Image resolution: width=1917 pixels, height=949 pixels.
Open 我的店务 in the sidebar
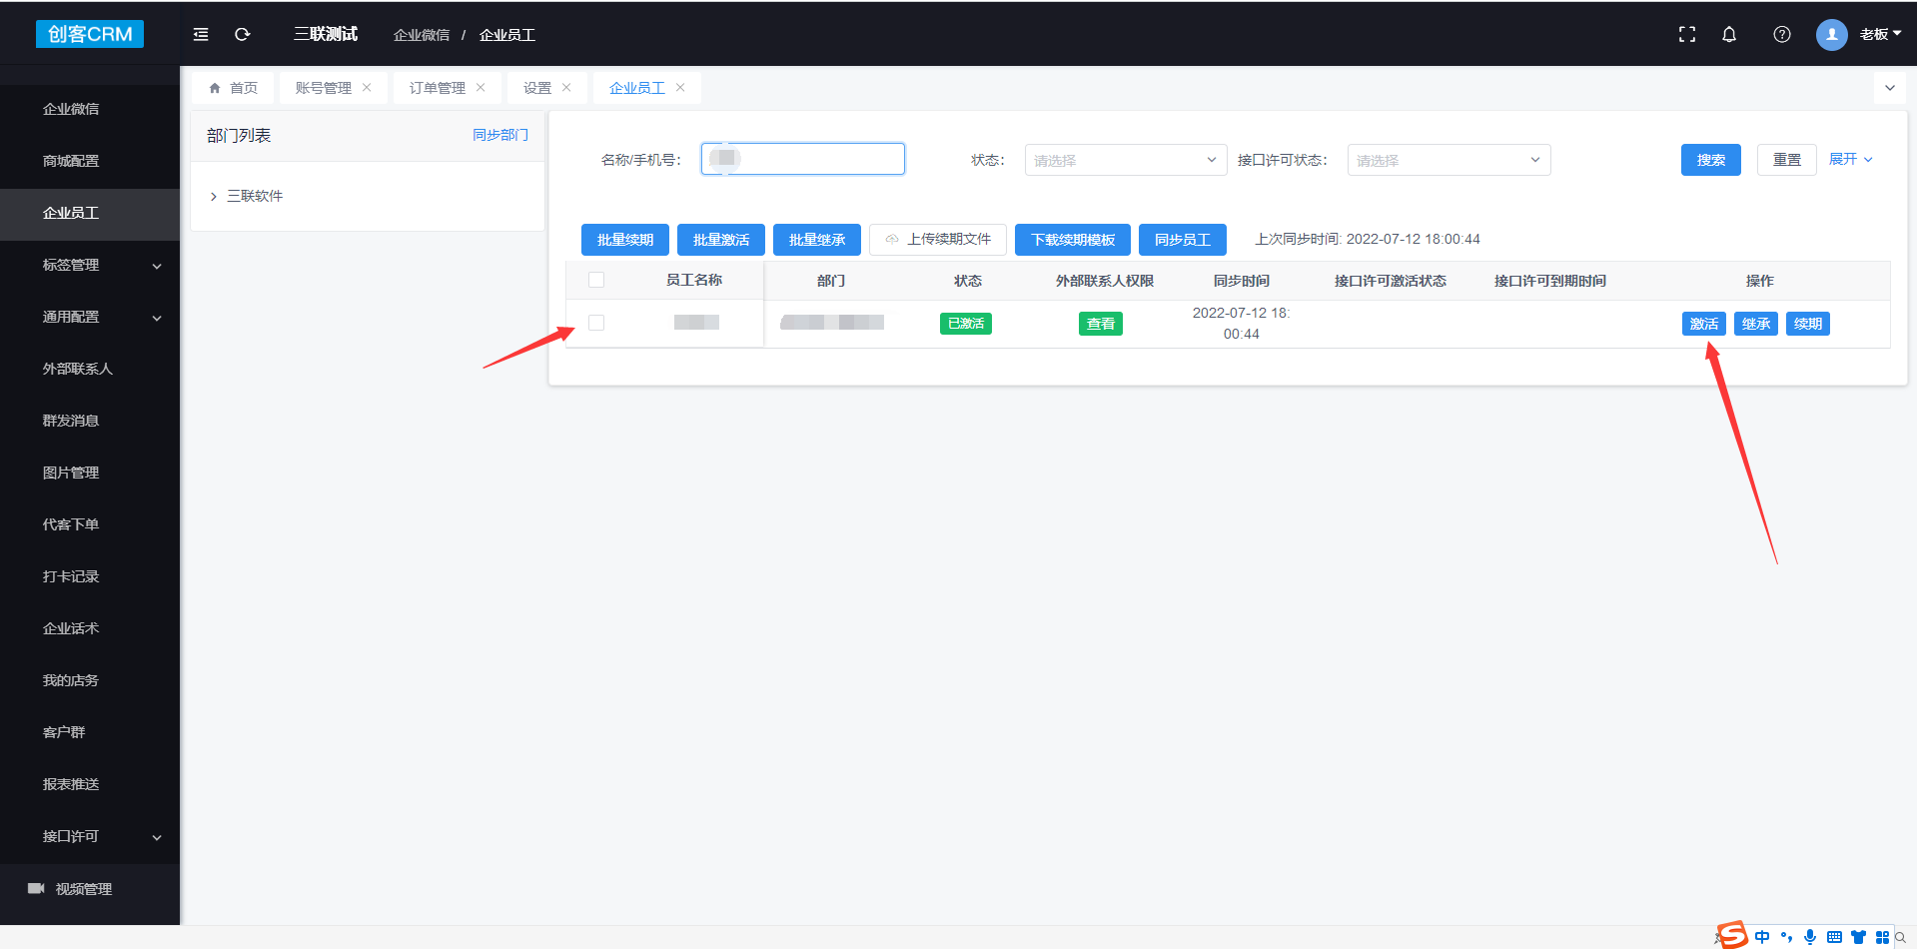pyautogui.click(x=90, y=680)
